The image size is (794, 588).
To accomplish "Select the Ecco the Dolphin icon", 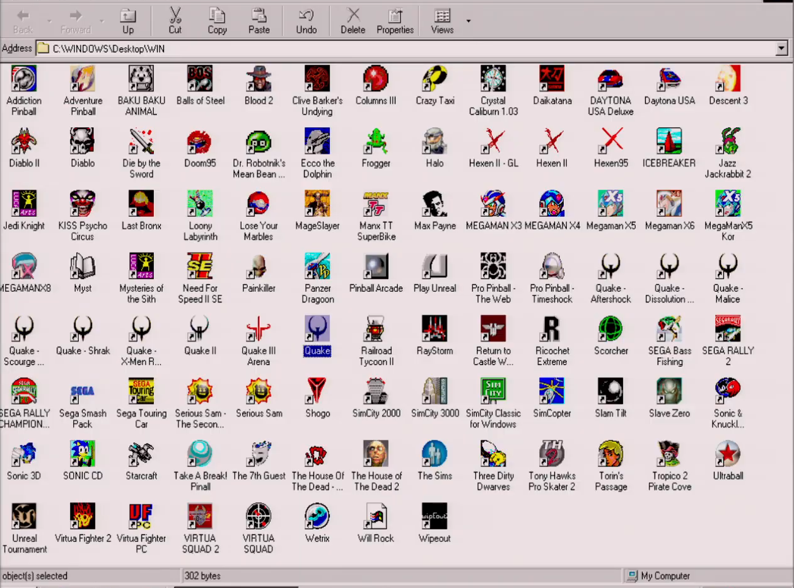I will [x=317, y=141].
